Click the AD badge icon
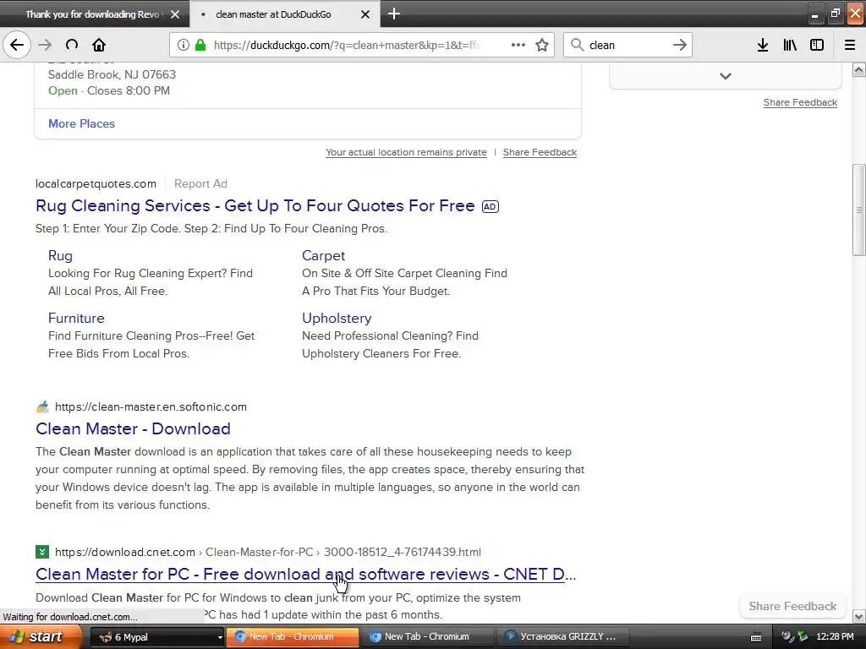 click(x=490, y=206)
